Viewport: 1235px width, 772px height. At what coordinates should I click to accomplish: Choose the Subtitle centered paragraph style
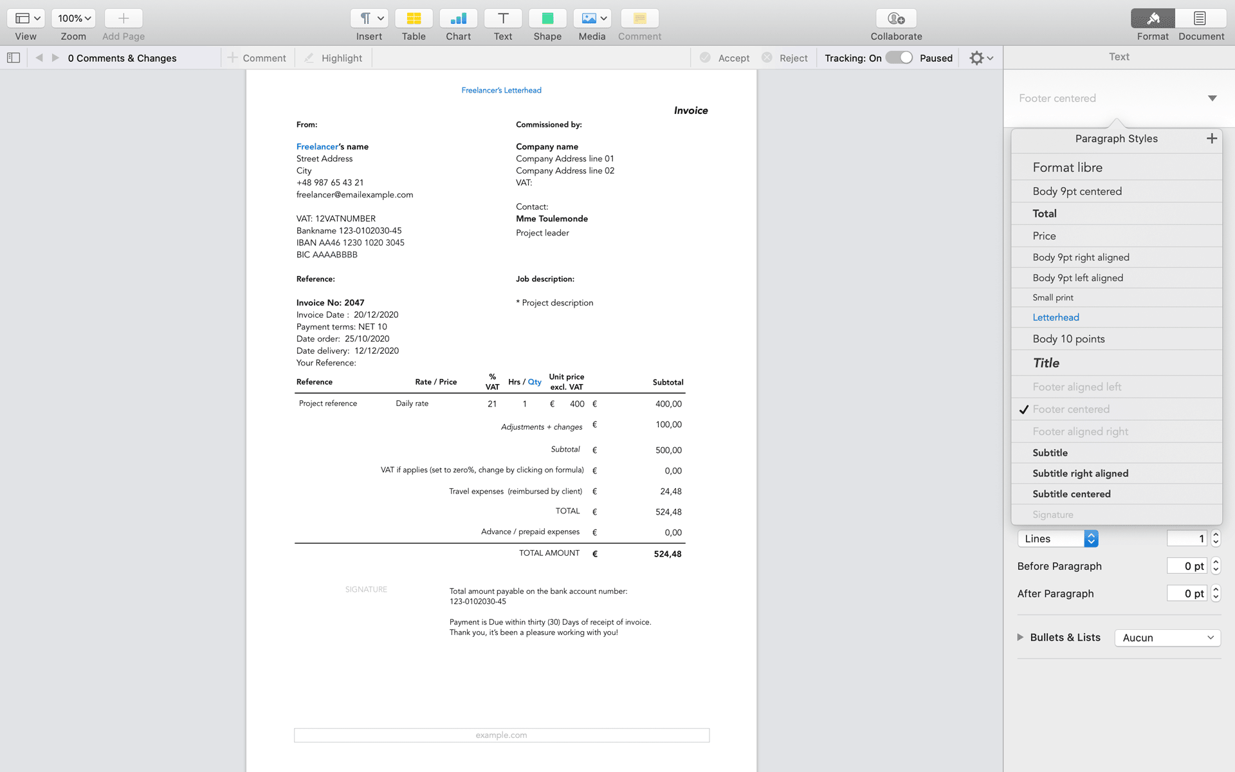pos(1071,494)
